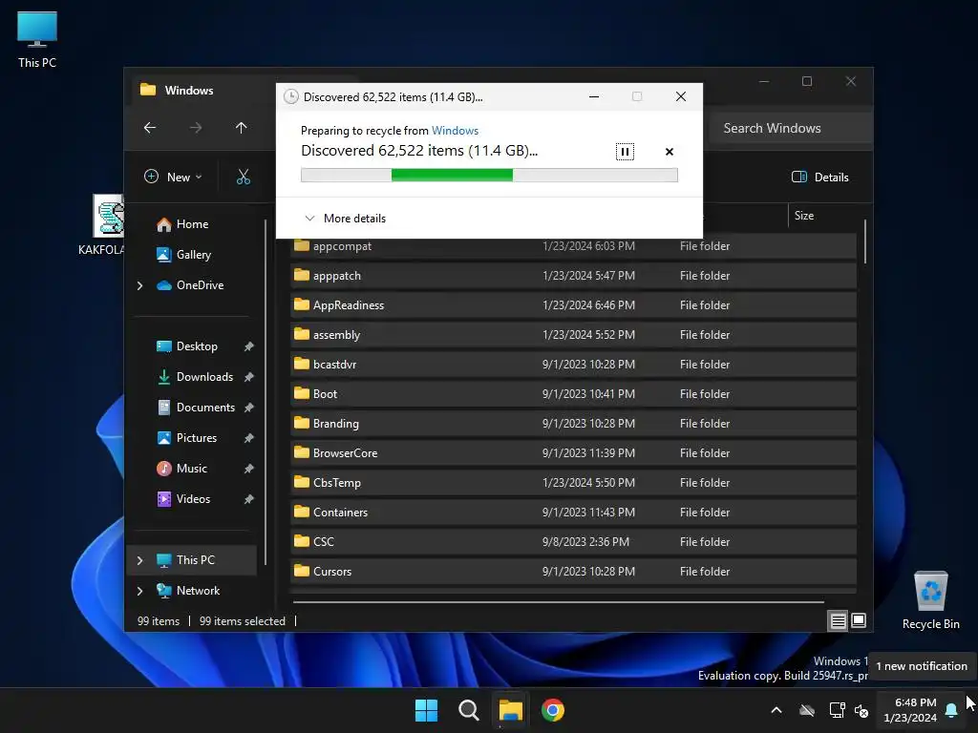The image size is (978, 733).
Task: Pause the recycle operation
Action: [625, 152]
